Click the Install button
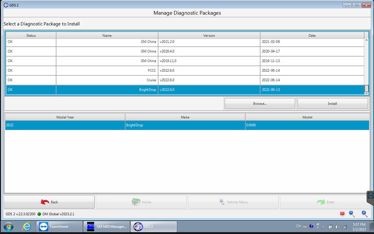 click(332, 103)
